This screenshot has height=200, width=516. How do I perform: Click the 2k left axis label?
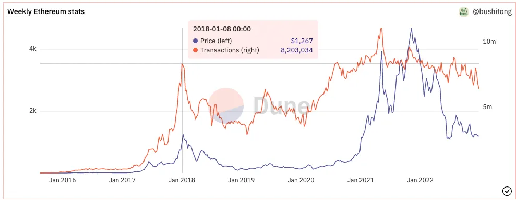point(32,111)
